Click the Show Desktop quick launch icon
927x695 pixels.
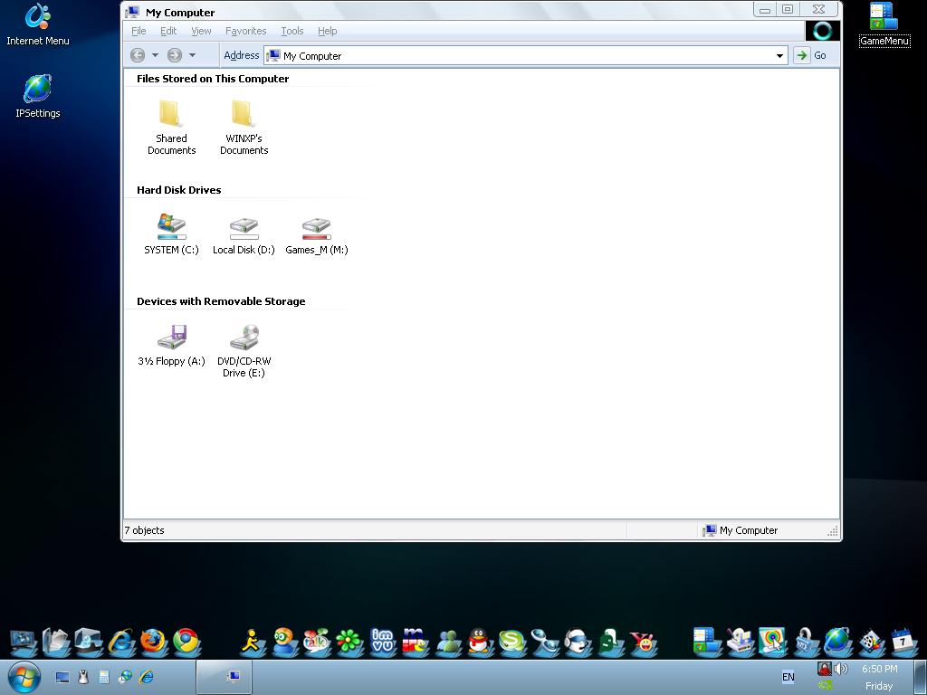[x=62, y=677]
